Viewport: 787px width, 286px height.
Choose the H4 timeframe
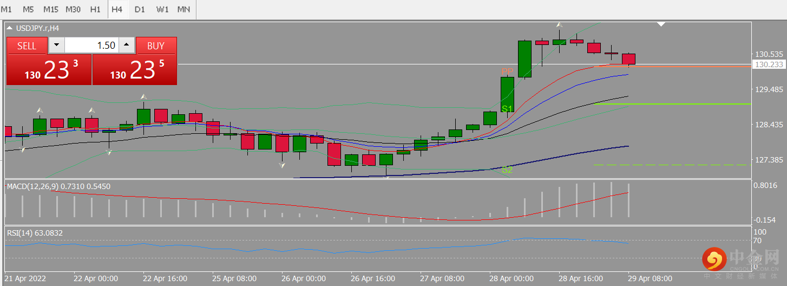(x=117, y=10)
